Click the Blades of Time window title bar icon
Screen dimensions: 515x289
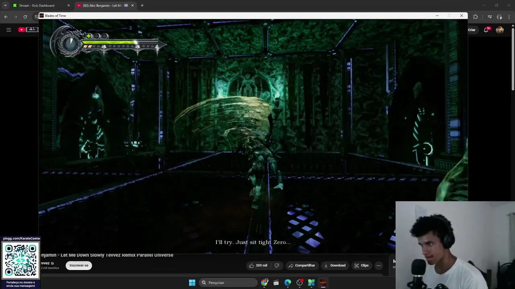41,16
